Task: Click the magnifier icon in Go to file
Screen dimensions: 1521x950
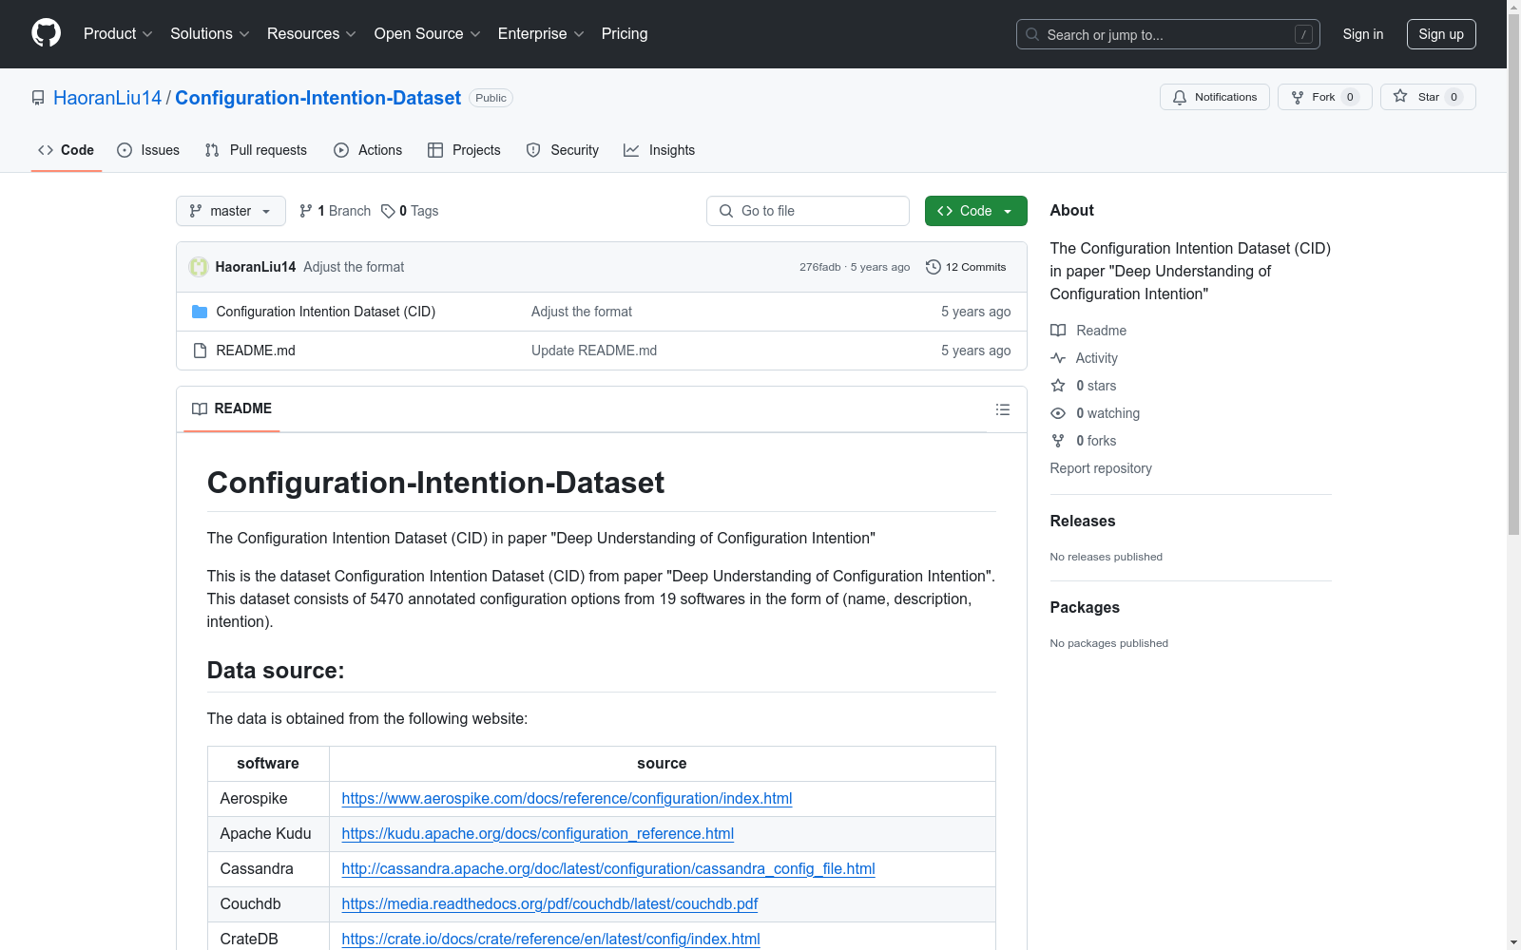Action: 726,211
